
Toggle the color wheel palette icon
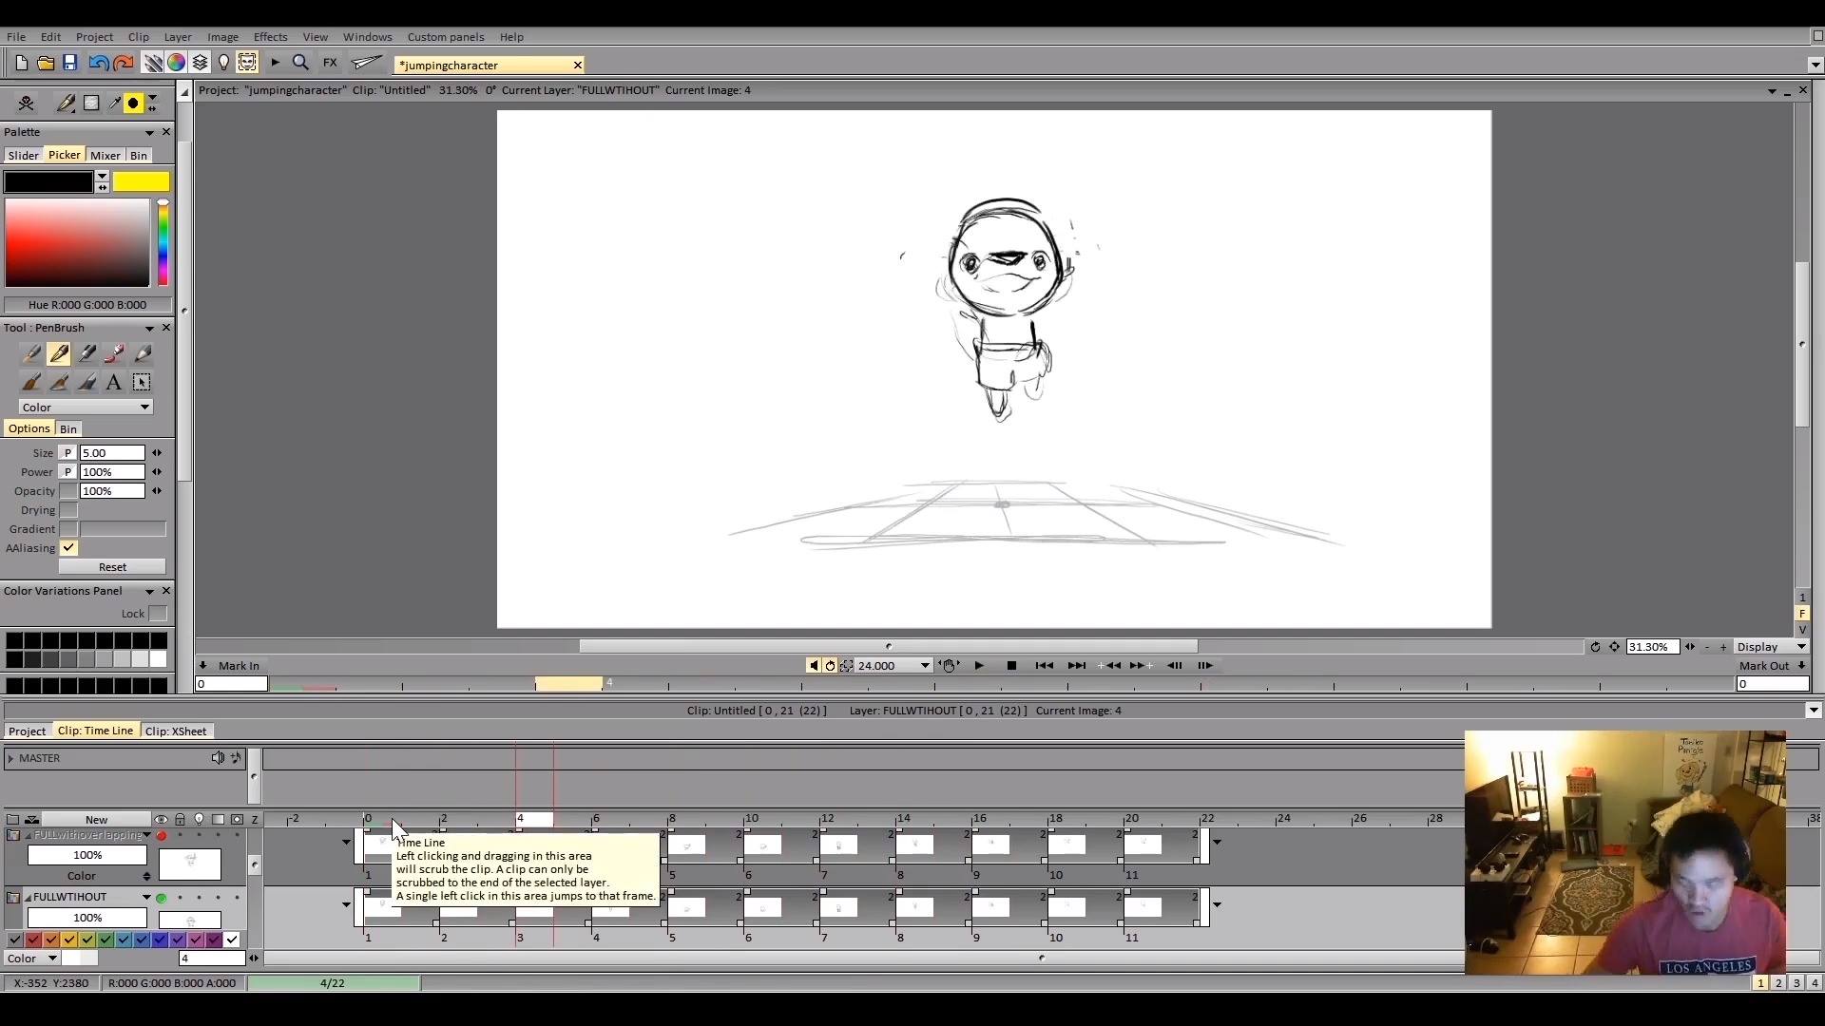[x=177, y=64]
